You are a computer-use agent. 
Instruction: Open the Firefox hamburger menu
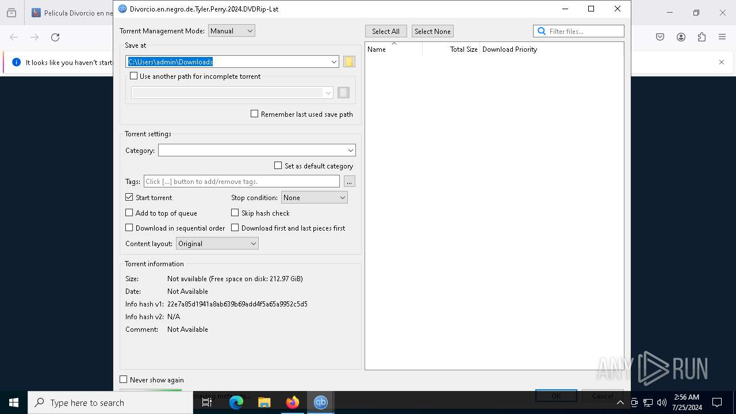click(722, 37)
